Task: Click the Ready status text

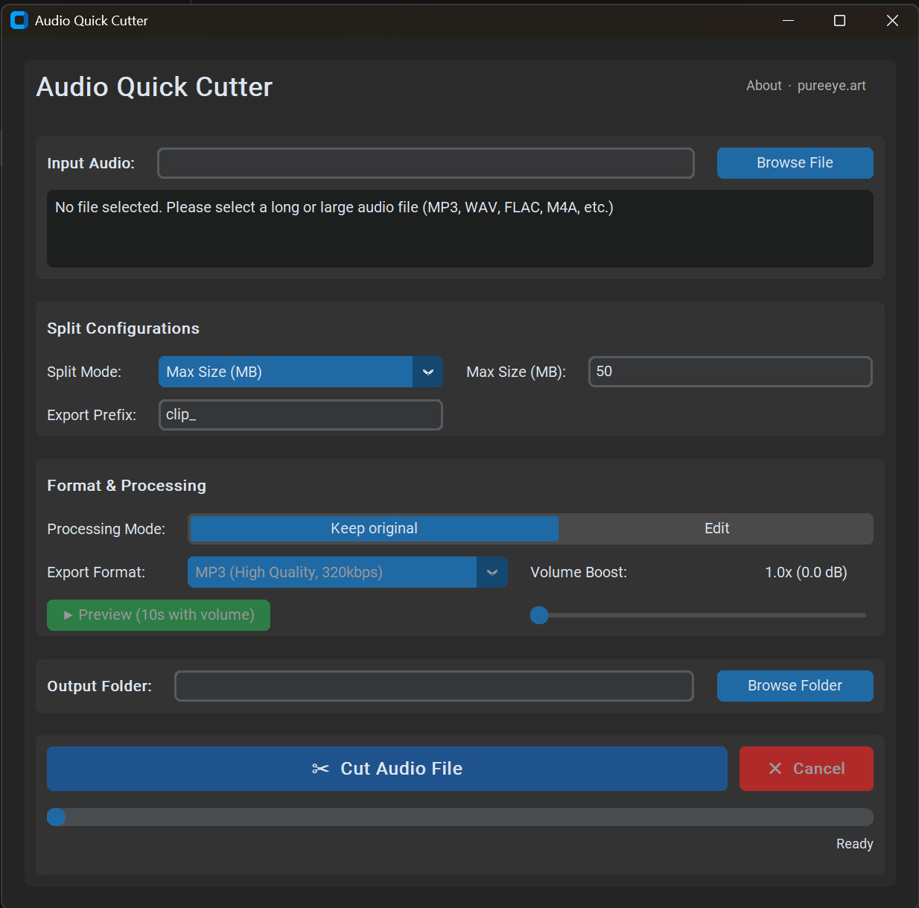Action: pos(854,844)
